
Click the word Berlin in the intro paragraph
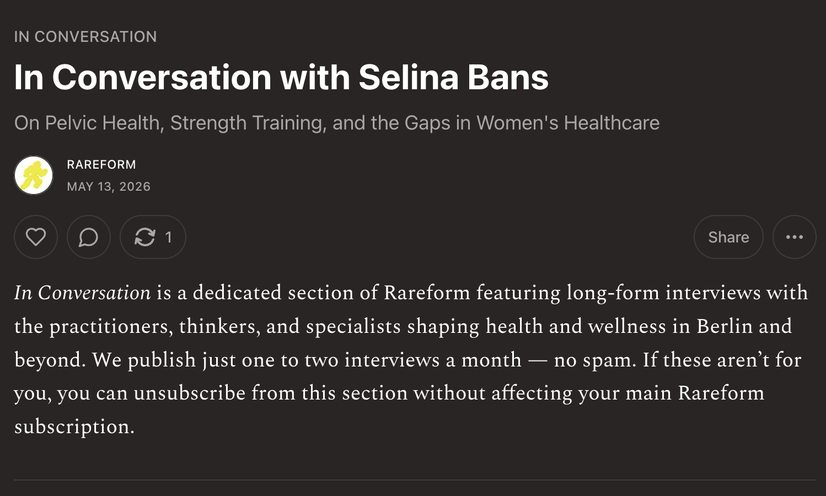[725, 326]
